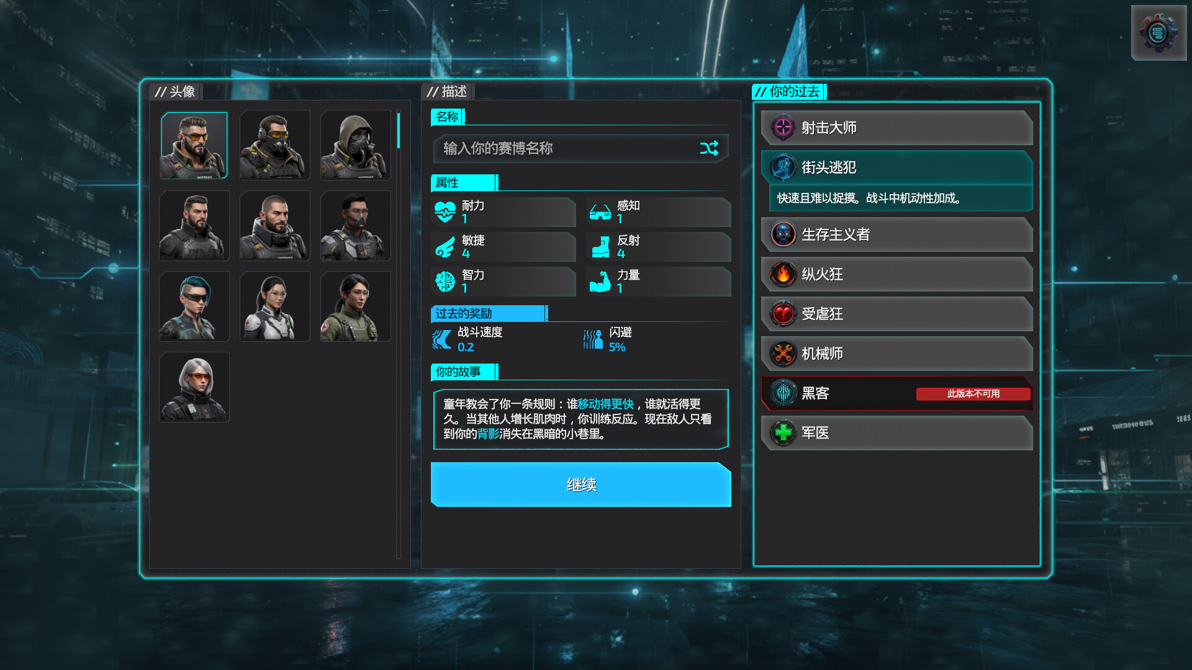Click the 机械师 crossed tools icon
Image resolution: width=1192 pixels, height=670 pixels.
coord(783,354)
